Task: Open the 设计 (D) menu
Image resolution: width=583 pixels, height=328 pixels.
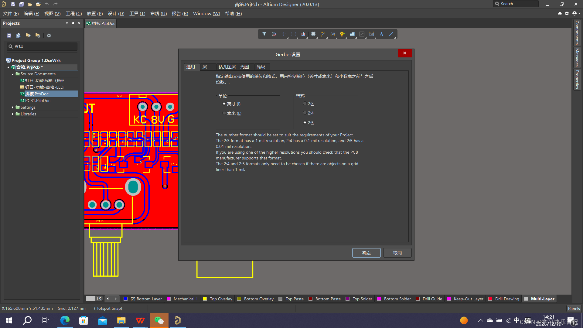Action: (116, 14)
